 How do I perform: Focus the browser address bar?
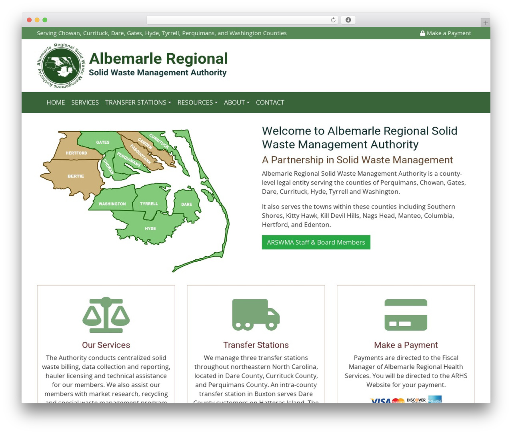(x=242, y=20)
